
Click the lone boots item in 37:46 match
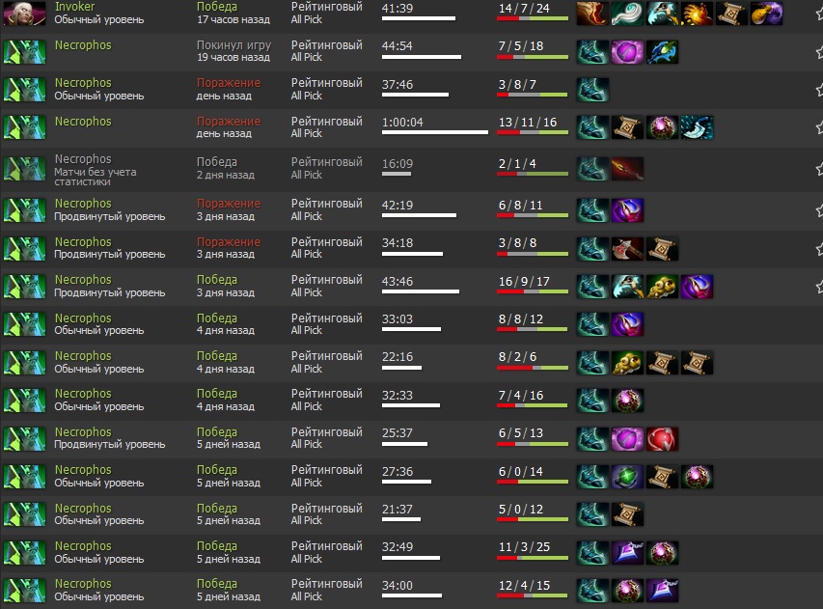pyautogui.click(x=592, y=90)
